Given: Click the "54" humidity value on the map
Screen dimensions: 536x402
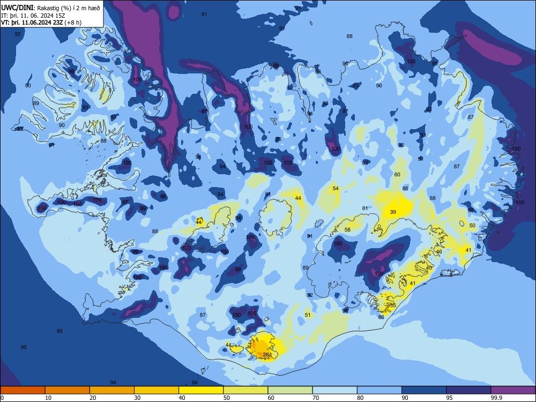Looking at the screenshot, I should coord(336,188).
